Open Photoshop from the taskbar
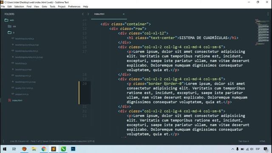The width and height of the screenshot is (272, 153). [x=73, y=149]
